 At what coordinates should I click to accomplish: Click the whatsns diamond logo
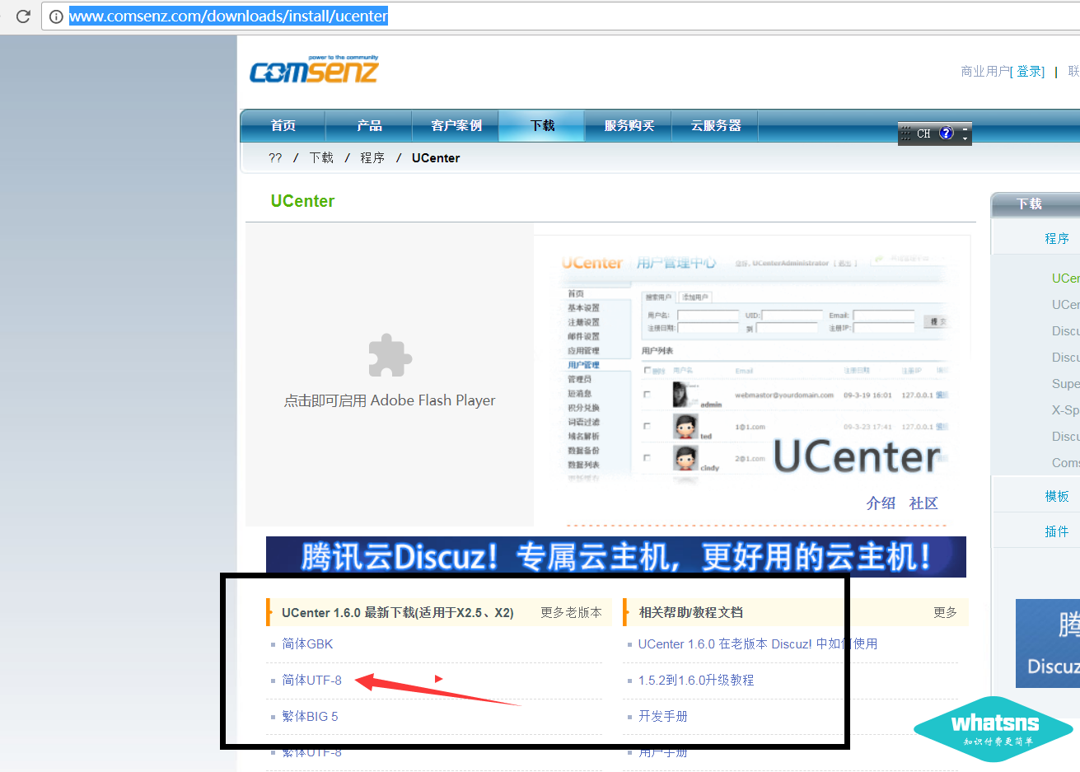994,728
